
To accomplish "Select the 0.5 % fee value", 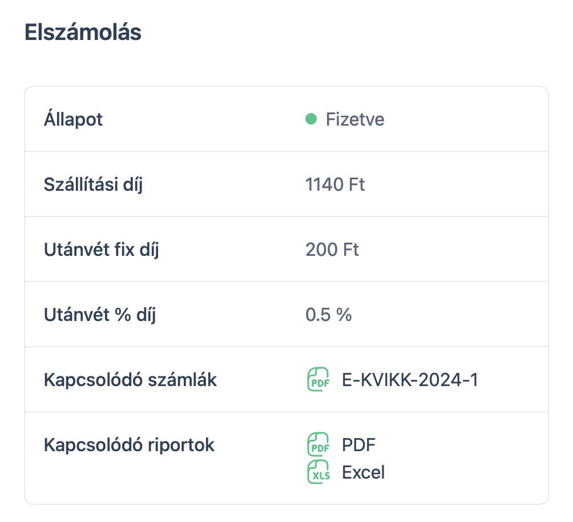I will pyautogui.click(x=329, y=315).
